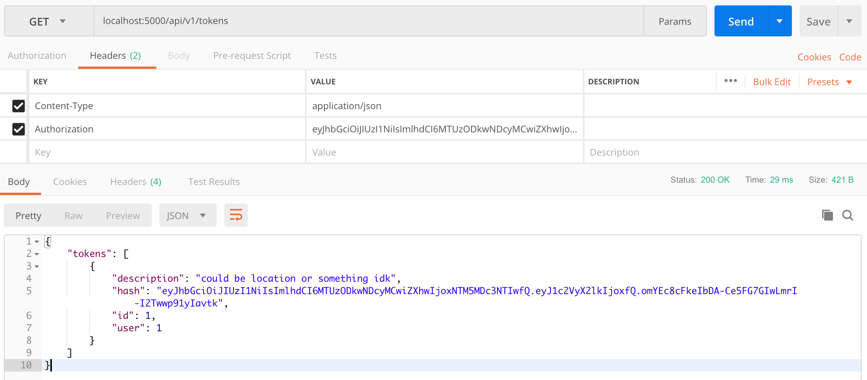
Task: Click the empty Key input field
Action: 167,152
